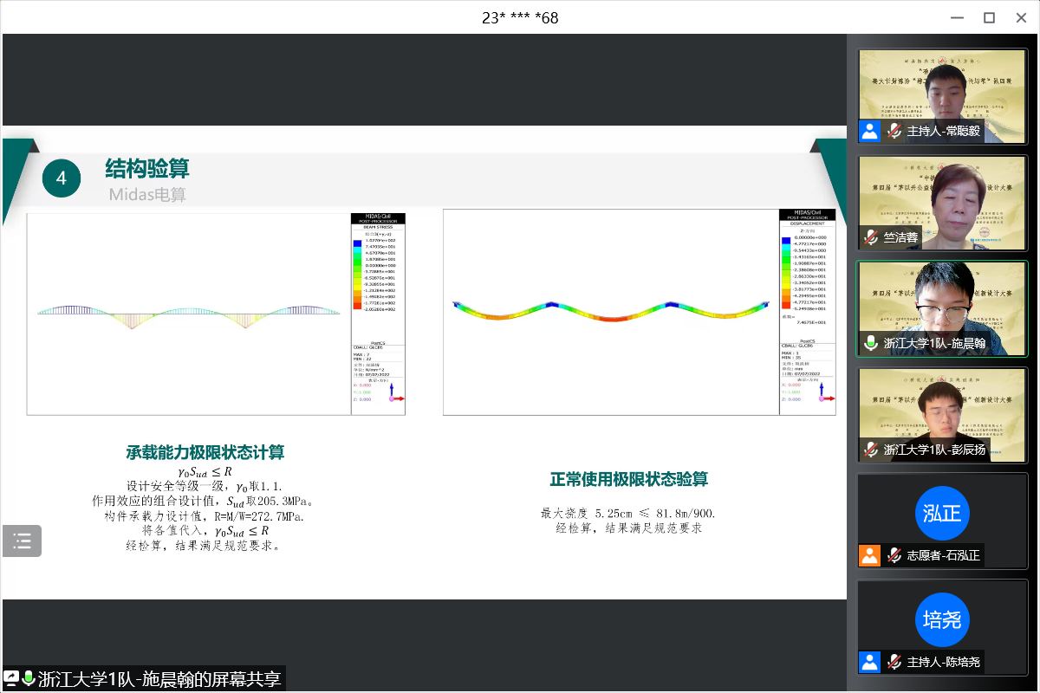Click the green microphone icon beside screen share label
The image size is (1040, 693).
pos(29,678)
